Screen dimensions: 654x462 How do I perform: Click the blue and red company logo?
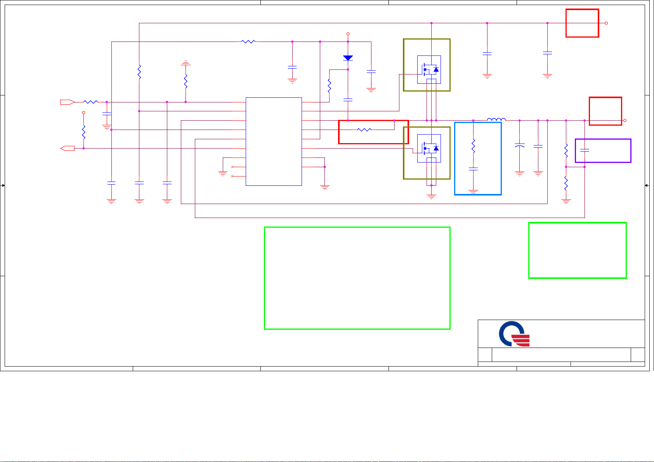point(514,334)
